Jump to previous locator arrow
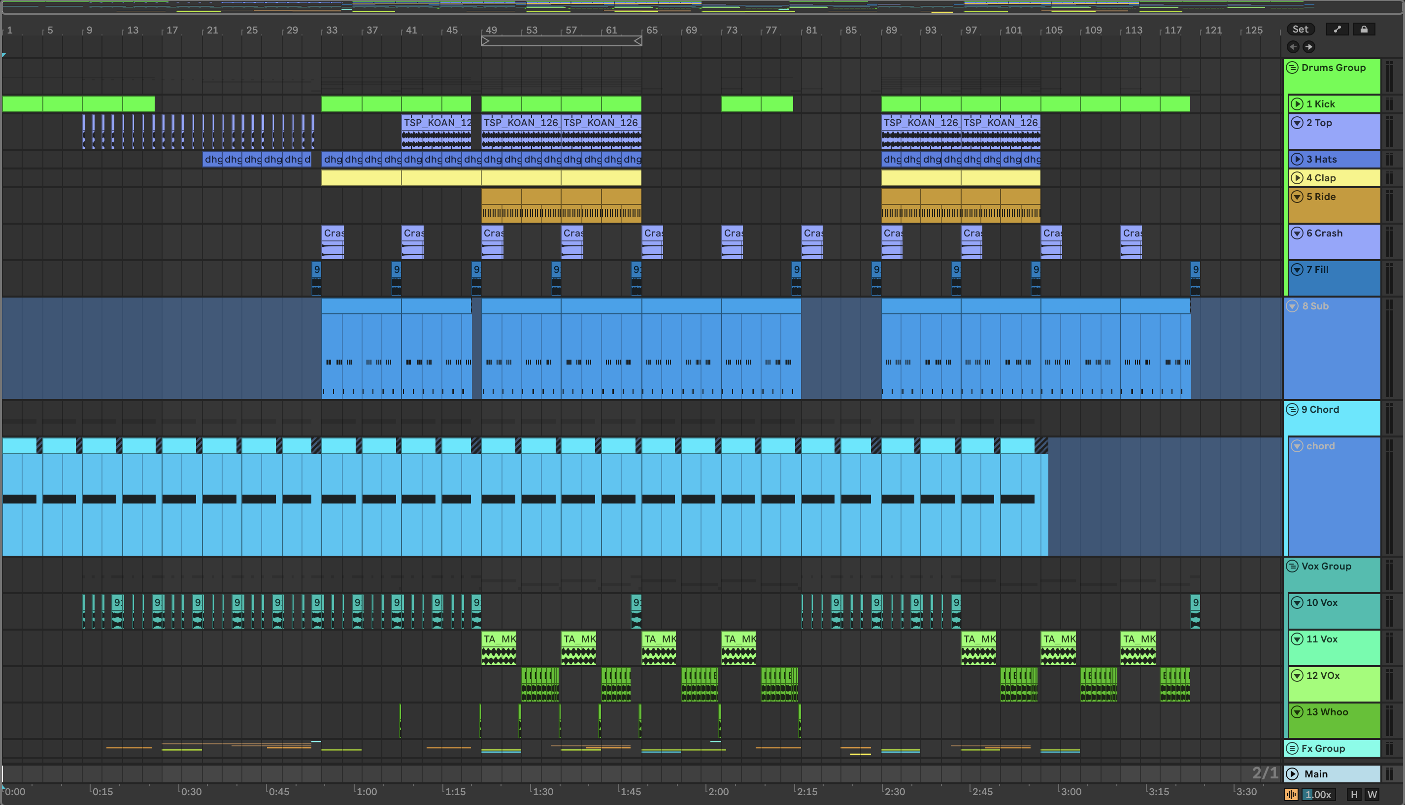 [1293, 47]
